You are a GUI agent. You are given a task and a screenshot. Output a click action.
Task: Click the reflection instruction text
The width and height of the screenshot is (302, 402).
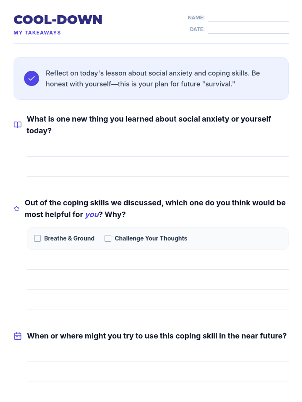pyautogui.click(x=153, y=78)
